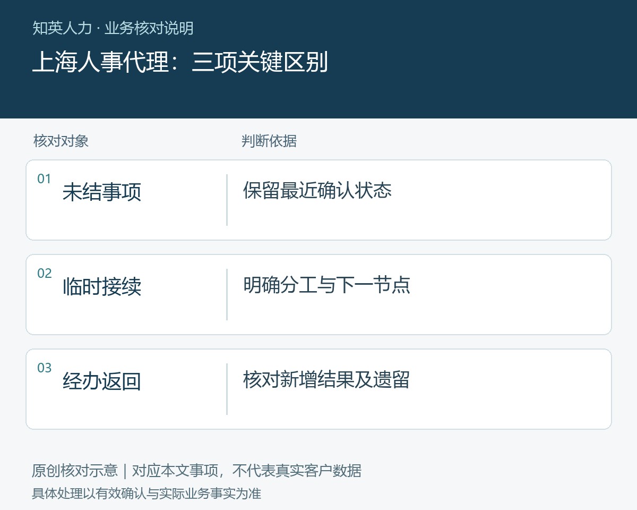Select the number 03 label

point(44,368)
